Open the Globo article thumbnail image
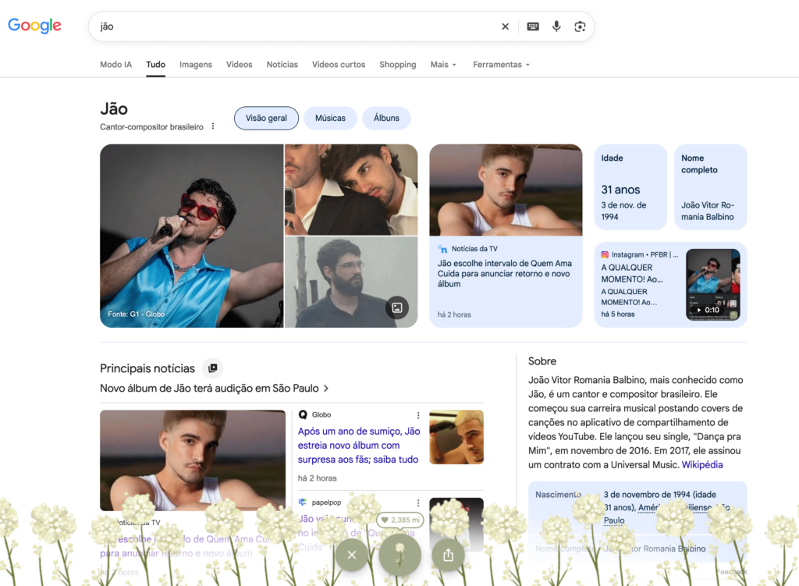The width and height of the screenshot is (799, 586). click(456, 437)
